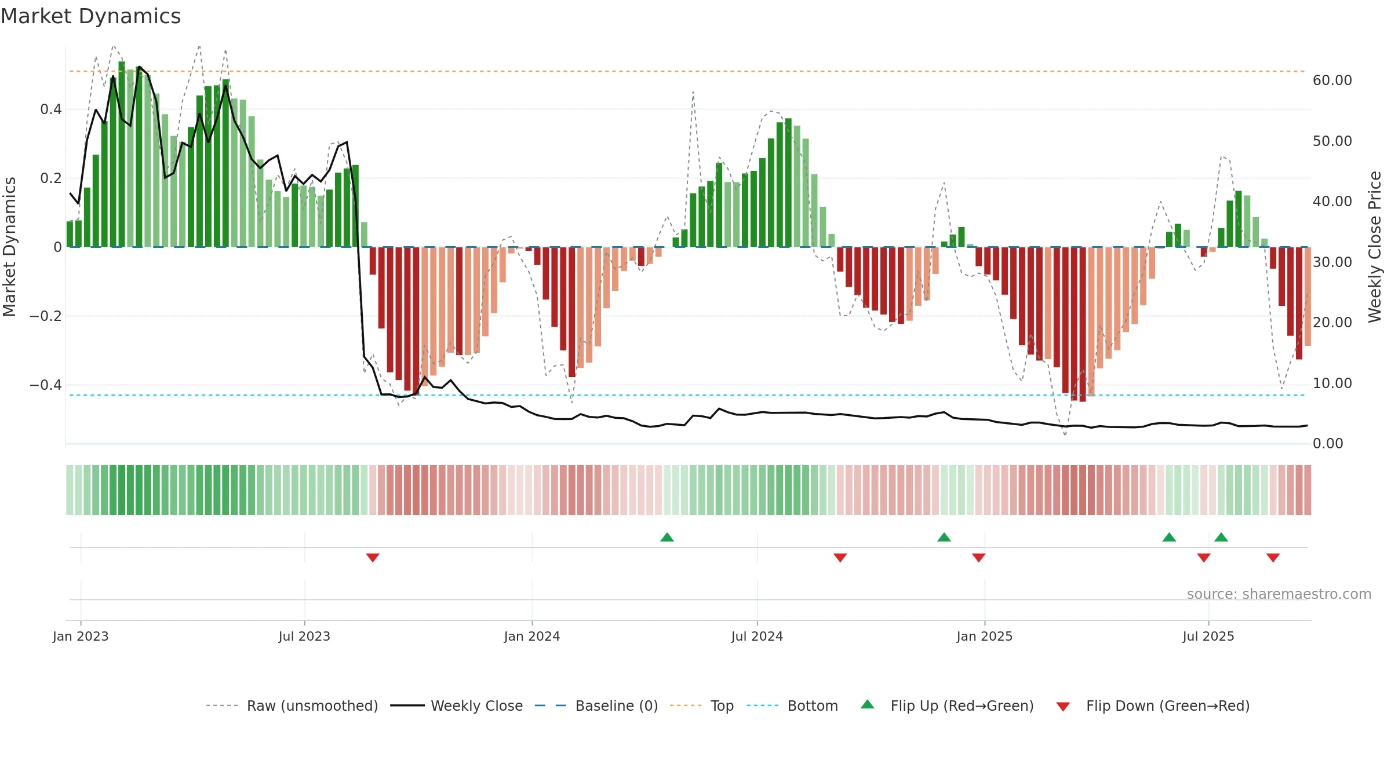This screenshot has width=1391, height=782.
Task: Click the flip-down marker directly before the Jul 2025 tick
Action: [1204, 558]
